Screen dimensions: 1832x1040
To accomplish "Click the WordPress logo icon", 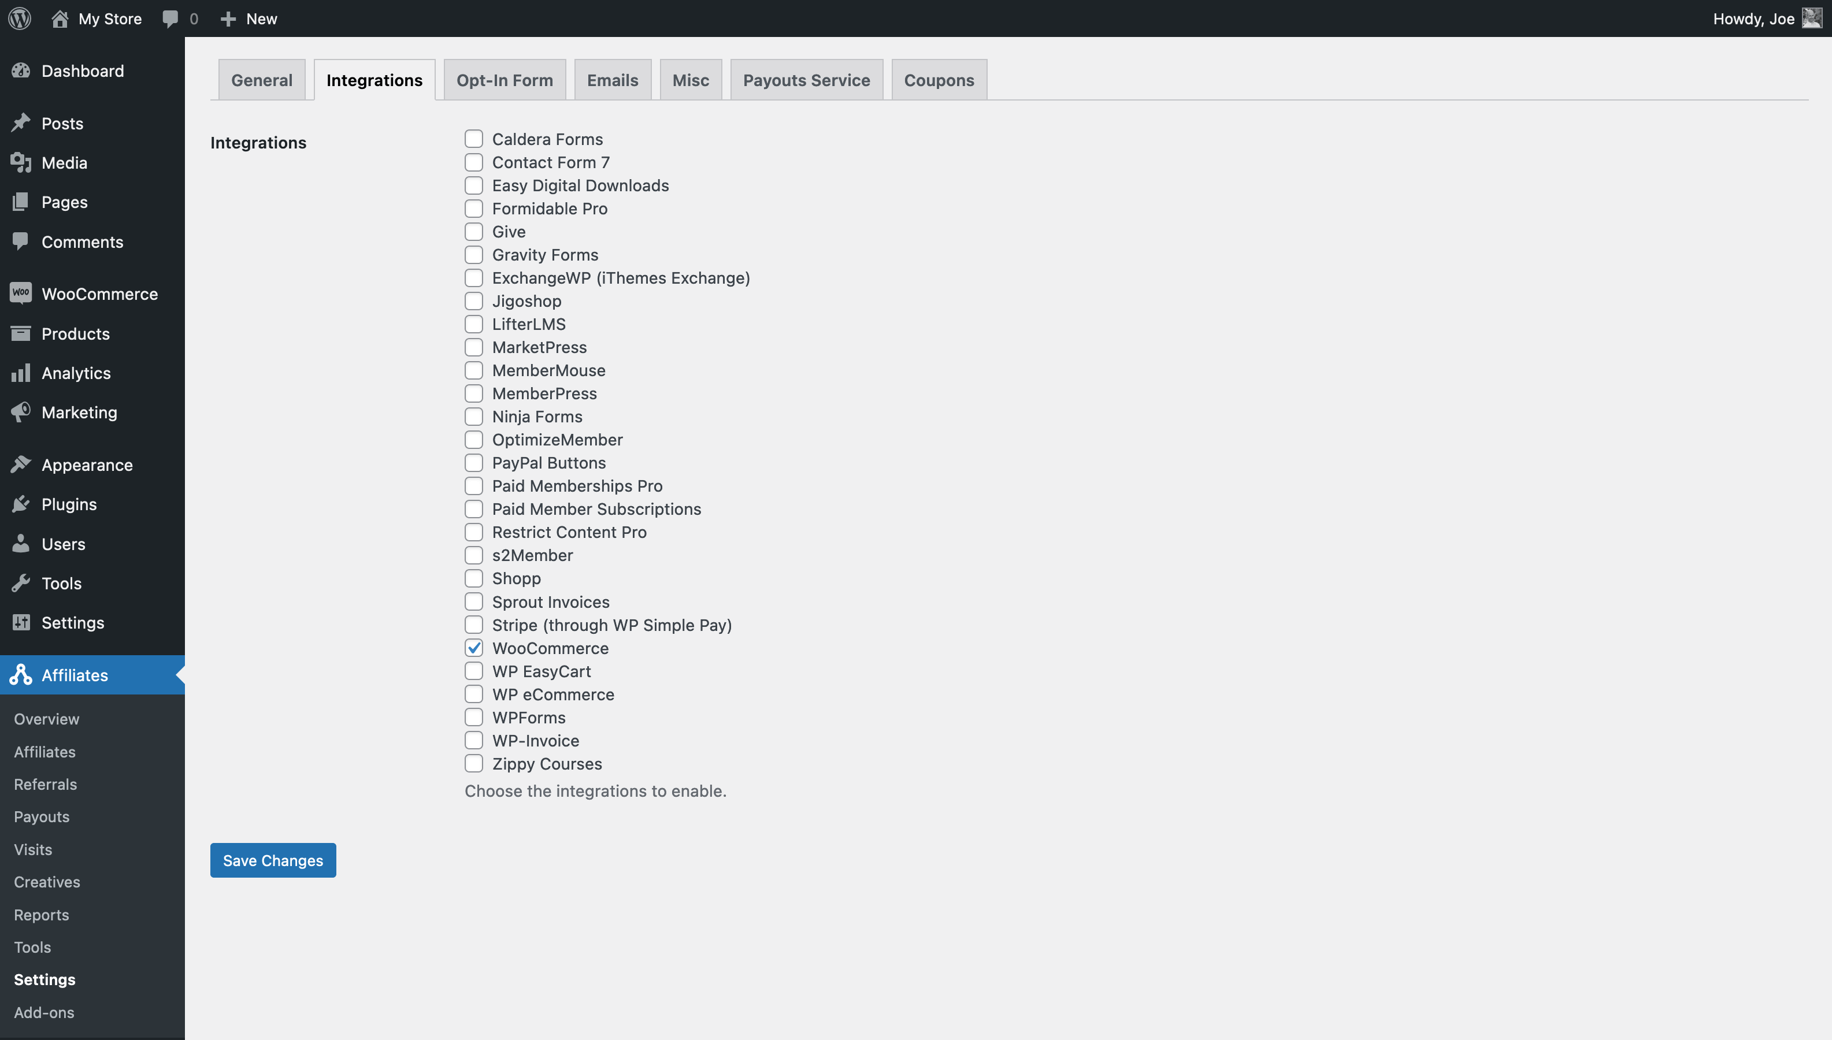I will [x=20, y=18].
